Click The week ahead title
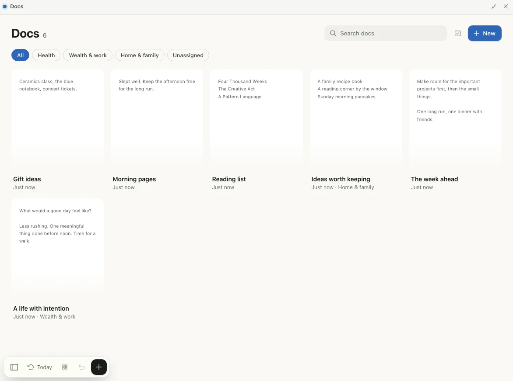 (x=434, y=179)
